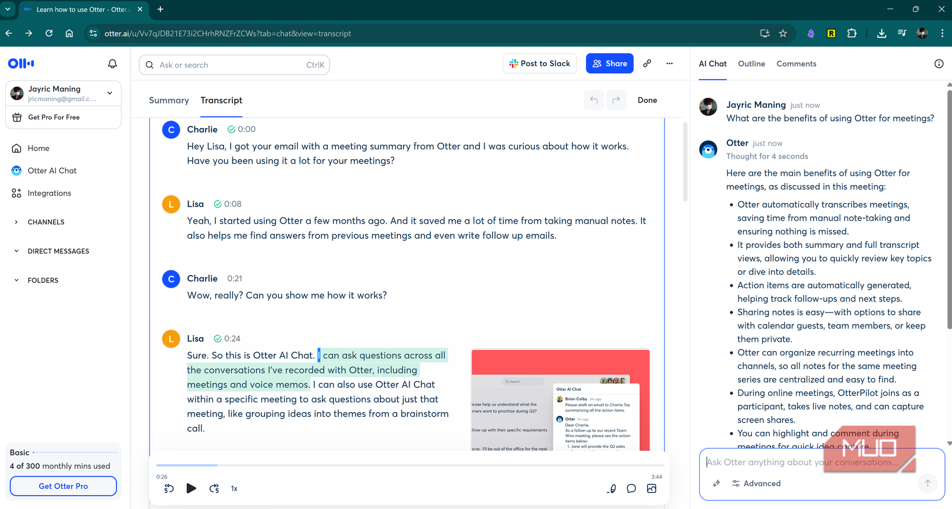Open browser extensions puzzle icon
The width and height of the screenshot is (952, 509).
[x=852, y=33]
